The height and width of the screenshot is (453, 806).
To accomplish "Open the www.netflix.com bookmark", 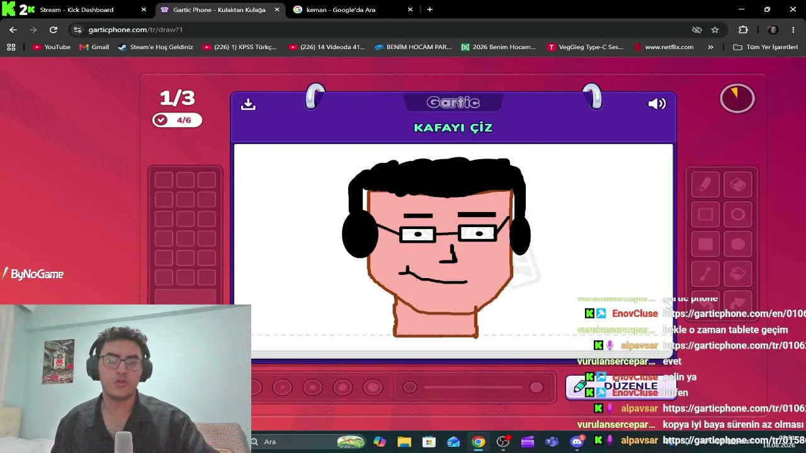I will point(664,47).
